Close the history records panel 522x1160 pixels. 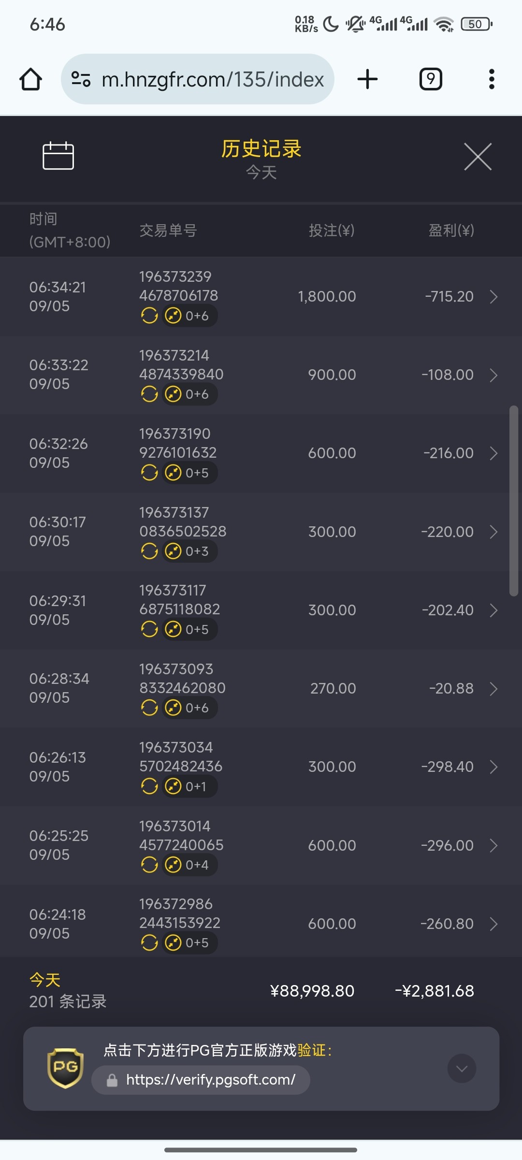pos(478,157)
